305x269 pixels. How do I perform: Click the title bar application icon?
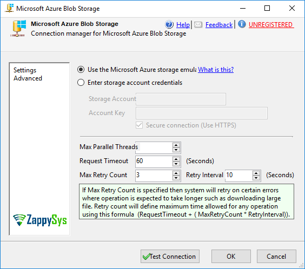tap(9, 8)
